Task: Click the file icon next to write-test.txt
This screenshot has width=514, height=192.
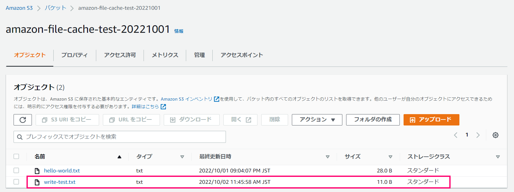Action: click(37, 182)
